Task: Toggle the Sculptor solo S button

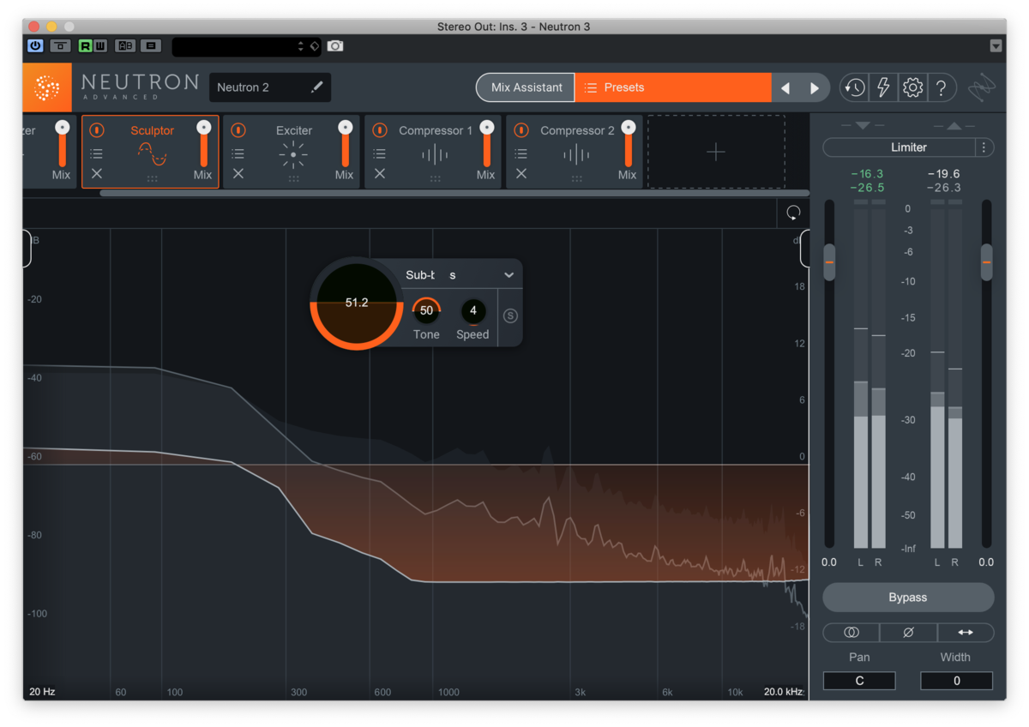Action: point(510,315)
